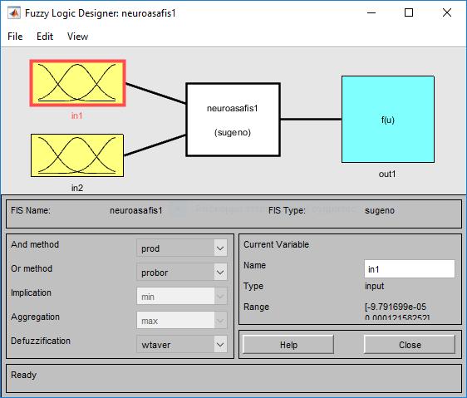Click the neuroasafis1 sugeno rule block
Viewport: 467px width, 398px height.
point(233,120)
